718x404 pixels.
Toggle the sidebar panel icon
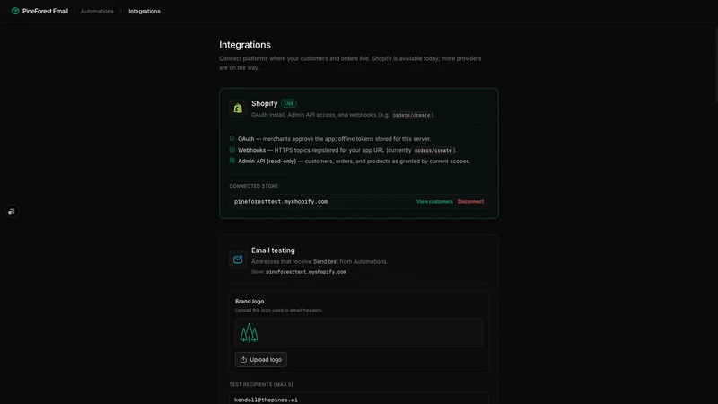click(x=12, y=211)
